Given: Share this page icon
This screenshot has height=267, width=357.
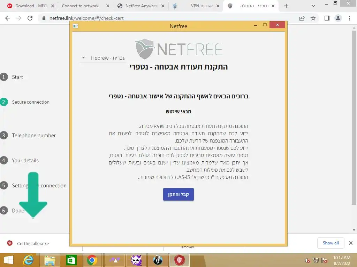Looking at the screenshot, I should coord(302,18).
